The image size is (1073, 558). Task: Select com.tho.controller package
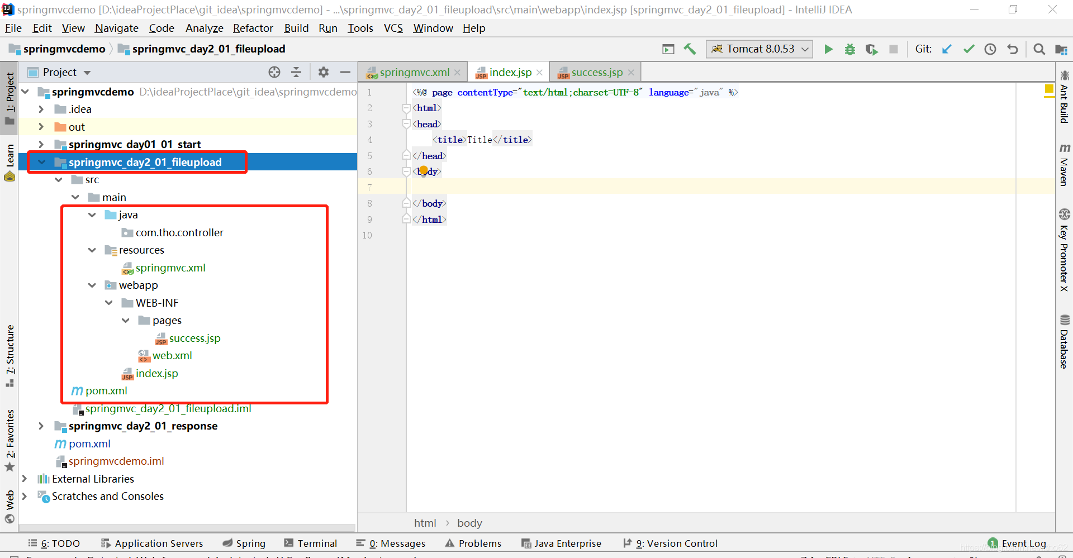pyautogui.click(x=179, y=232)
